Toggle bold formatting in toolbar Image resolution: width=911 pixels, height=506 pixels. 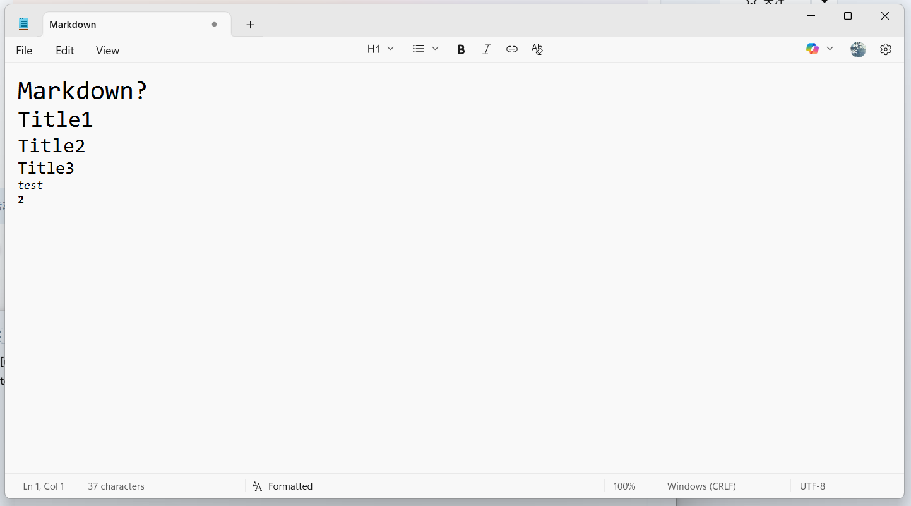tap(461, 49)
